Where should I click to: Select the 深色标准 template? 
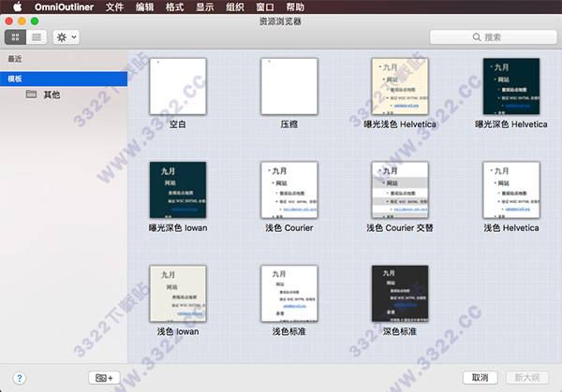pyautogui.click(x=400, y=293)
